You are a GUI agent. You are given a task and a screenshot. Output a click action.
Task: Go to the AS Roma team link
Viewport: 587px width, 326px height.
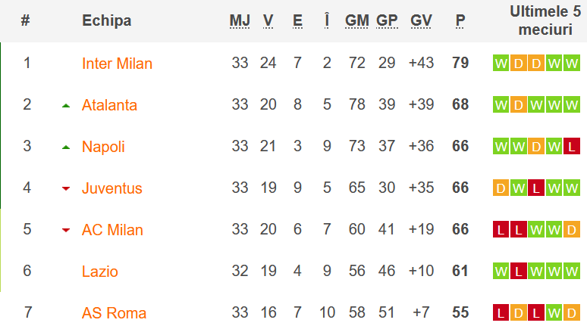(114, 313)
